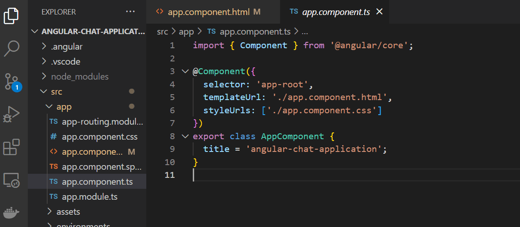This screenshot has height=227, width=520.
Task: Collapse the src folder
Action: (57, 91)
